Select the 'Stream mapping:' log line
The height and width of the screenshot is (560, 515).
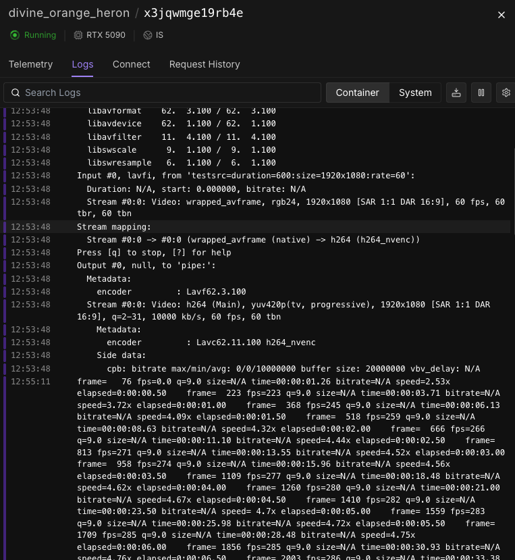[x=257, y=227]
